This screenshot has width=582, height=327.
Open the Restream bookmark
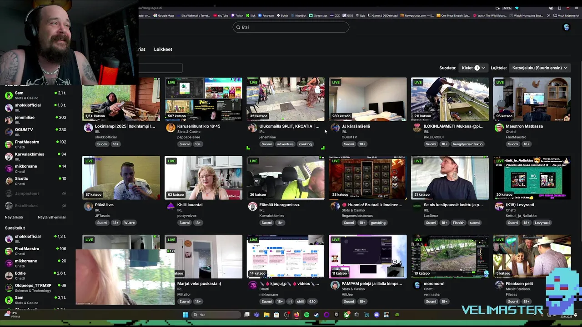tap(266, 15)
